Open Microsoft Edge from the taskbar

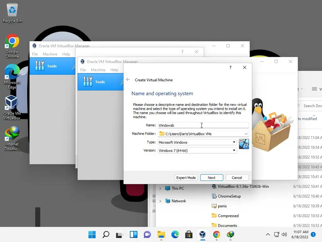[x=175, y=234]
